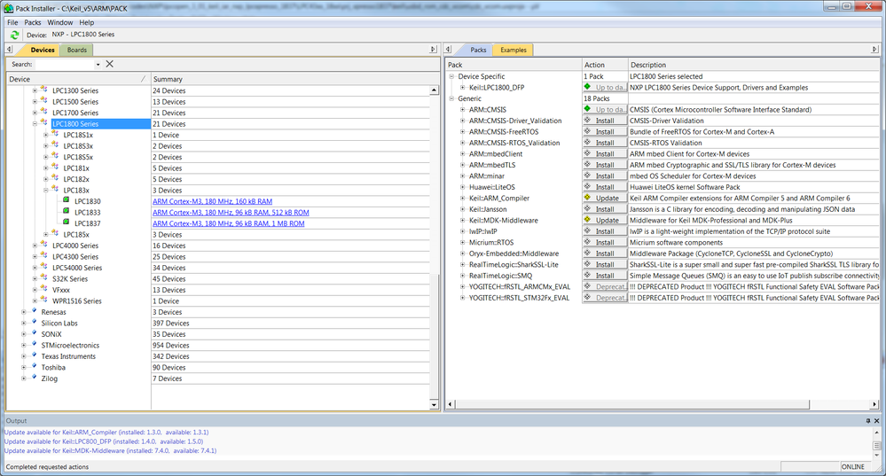
Task: Click the LPC18S1x subfamily icon
Action: coord(55,134)
